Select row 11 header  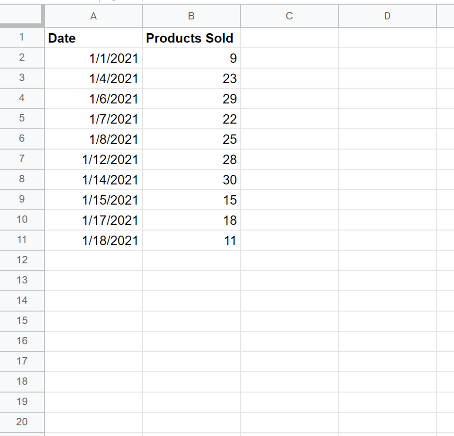tap(22, 240)
